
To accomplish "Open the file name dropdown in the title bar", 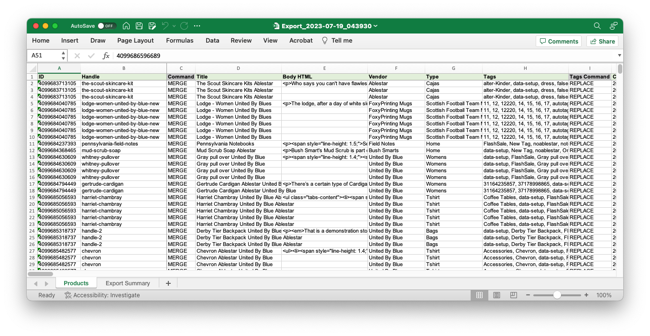I will point(375,26).
